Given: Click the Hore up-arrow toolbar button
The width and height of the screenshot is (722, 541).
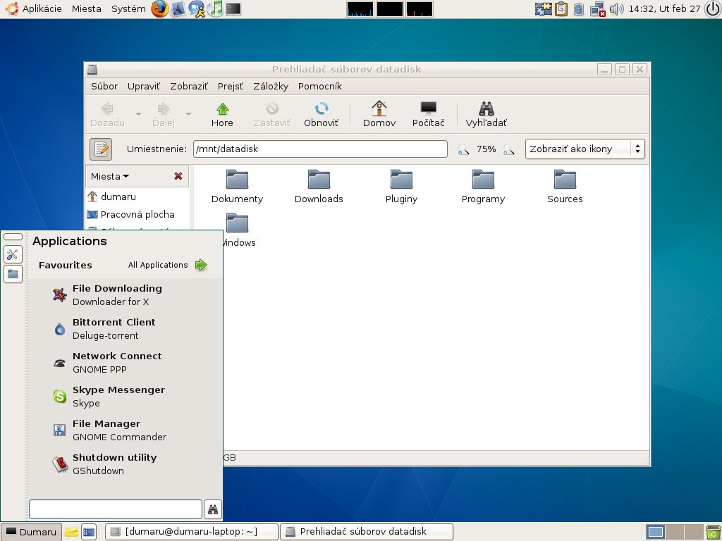Looking at the screenshot, I should [222, 115].
